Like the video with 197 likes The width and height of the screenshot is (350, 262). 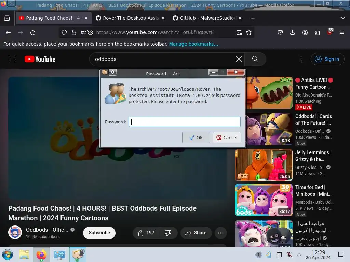pos(146,233)
